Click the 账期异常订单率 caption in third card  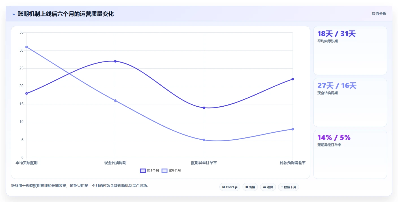[329, 145]
